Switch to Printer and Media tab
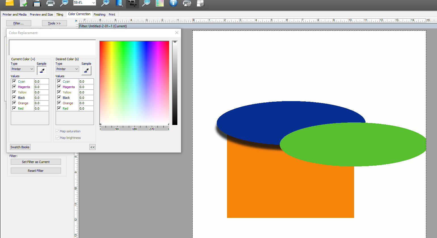 (x=14, y=14)
